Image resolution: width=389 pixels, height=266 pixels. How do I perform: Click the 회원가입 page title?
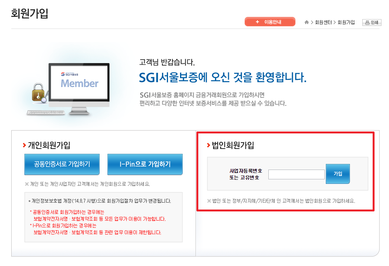(30, 14)
